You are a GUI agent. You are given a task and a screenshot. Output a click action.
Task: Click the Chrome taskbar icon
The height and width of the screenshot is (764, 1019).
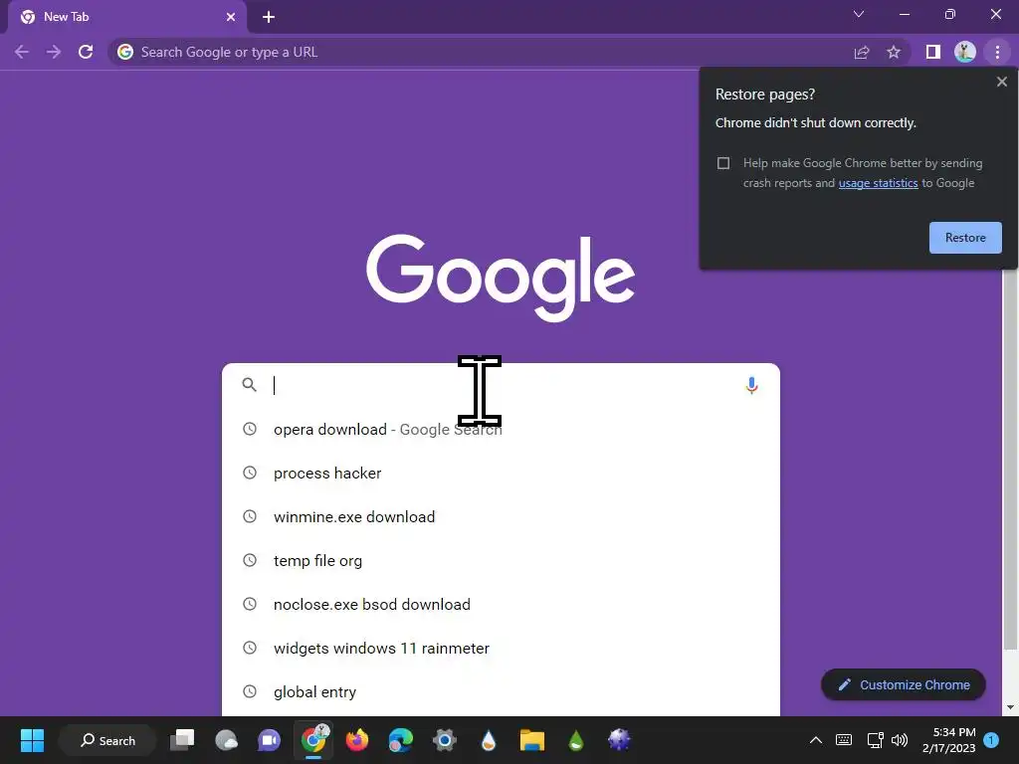[314, 739]
